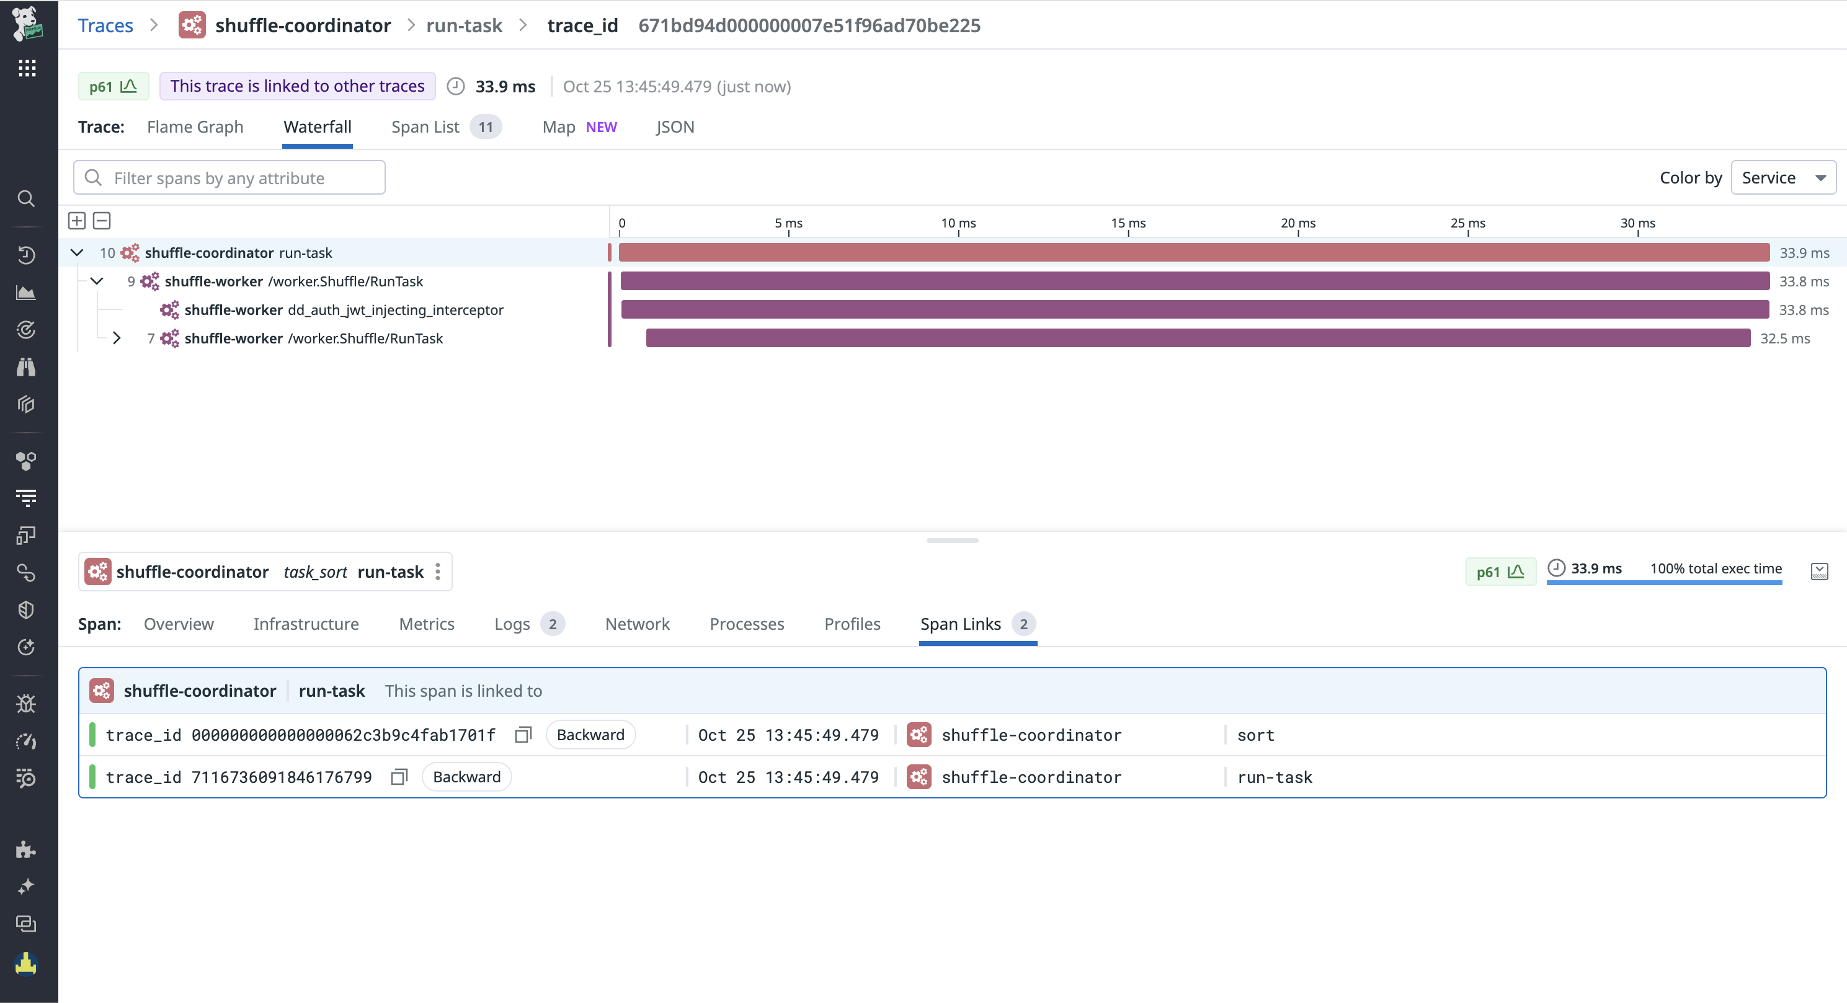Click Backward tag on run-task span link
The width and height of the screenshot is (1847, 1003).
(467, 777)
